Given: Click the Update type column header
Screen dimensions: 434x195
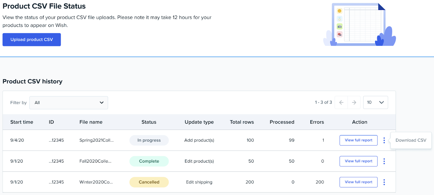Looking at the screenshot, I should (x=199, y=122).
